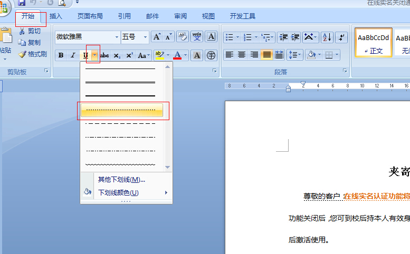Apply strikethrough abc formatting
The image size is (410, 254).
click(x=104, y=55)
